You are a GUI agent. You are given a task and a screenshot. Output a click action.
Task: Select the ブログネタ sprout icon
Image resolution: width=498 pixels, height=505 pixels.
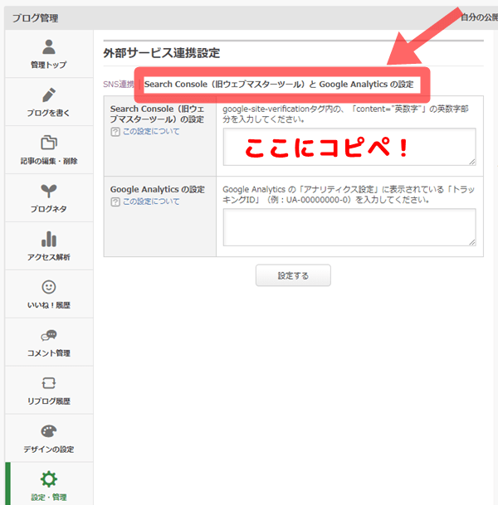point(49,191)
